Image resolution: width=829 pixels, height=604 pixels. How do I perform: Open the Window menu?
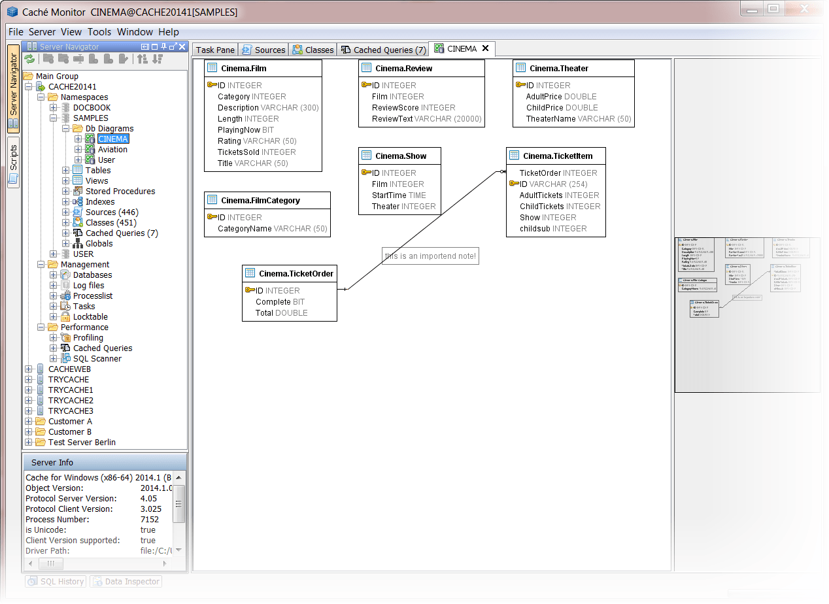(135, 31)
